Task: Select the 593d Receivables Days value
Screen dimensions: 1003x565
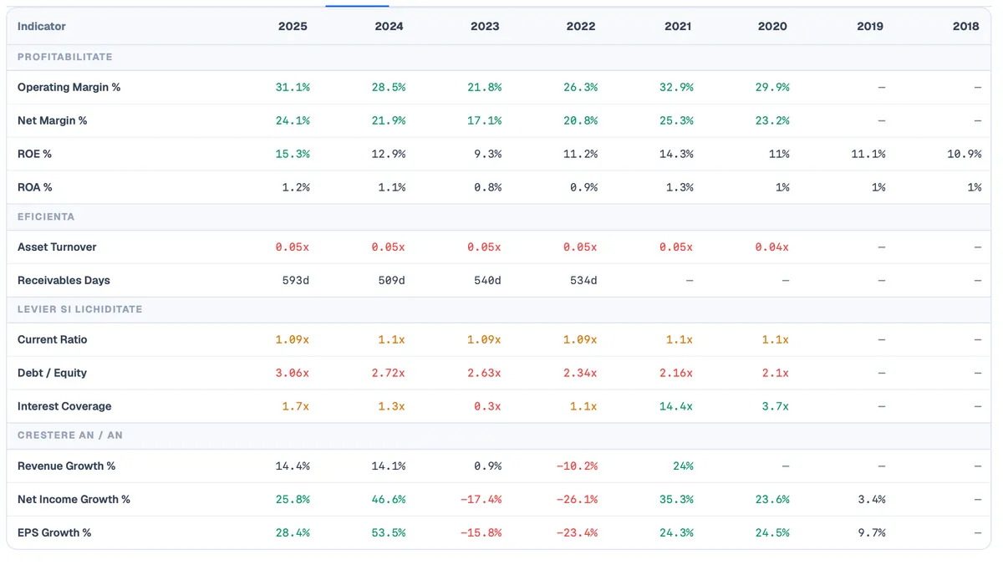Action: pyautogui.click(x=296, y=280)
